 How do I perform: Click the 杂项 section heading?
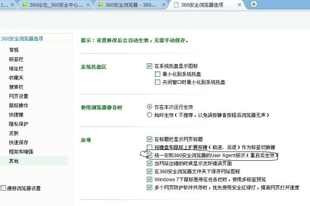coord(86,140)
